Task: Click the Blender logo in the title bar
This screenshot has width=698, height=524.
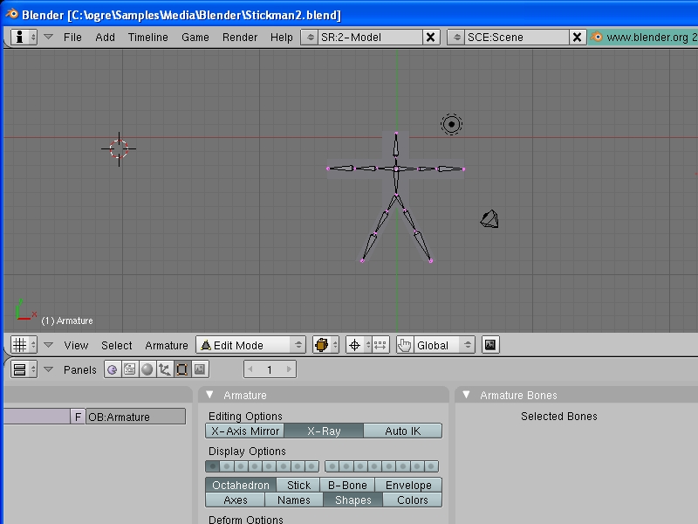Action: click(x=11, y=14)
